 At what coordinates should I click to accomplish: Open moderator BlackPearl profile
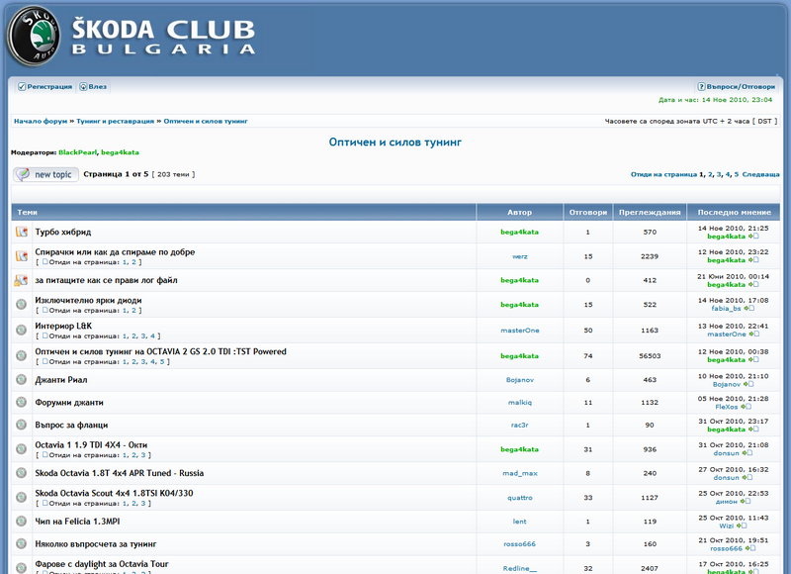78,152
